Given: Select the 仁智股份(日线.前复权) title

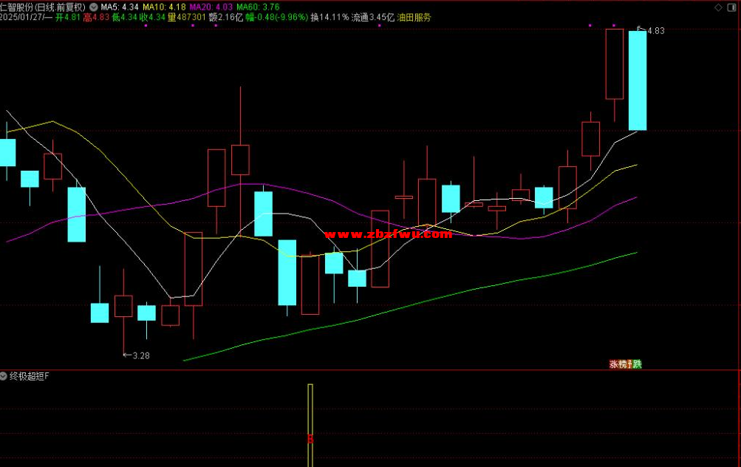Looking at the screenshot, I should [x=43, y=7].
